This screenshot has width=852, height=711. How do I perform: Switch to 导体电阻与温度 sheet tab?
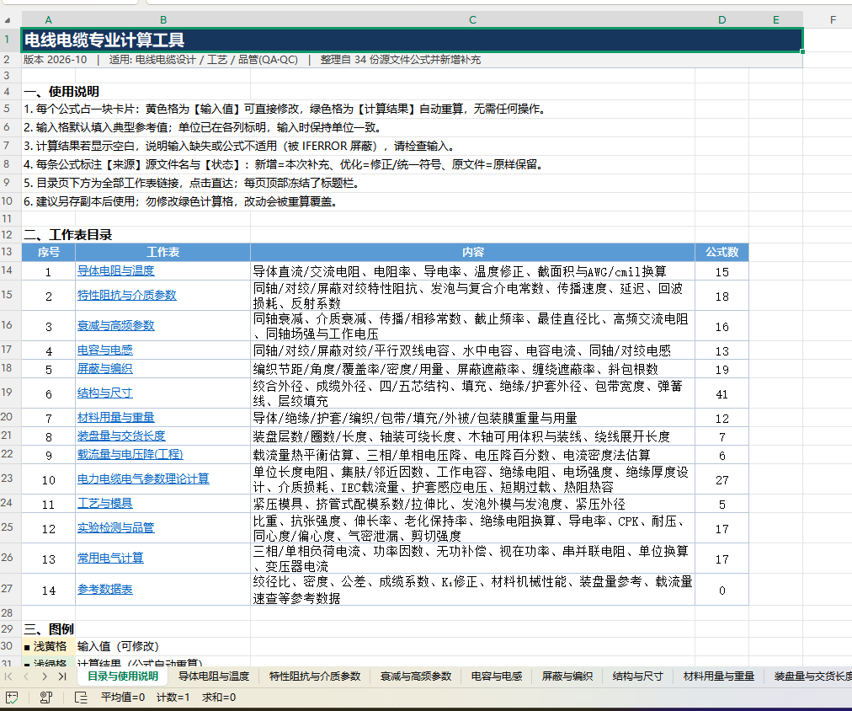(214, 676)
